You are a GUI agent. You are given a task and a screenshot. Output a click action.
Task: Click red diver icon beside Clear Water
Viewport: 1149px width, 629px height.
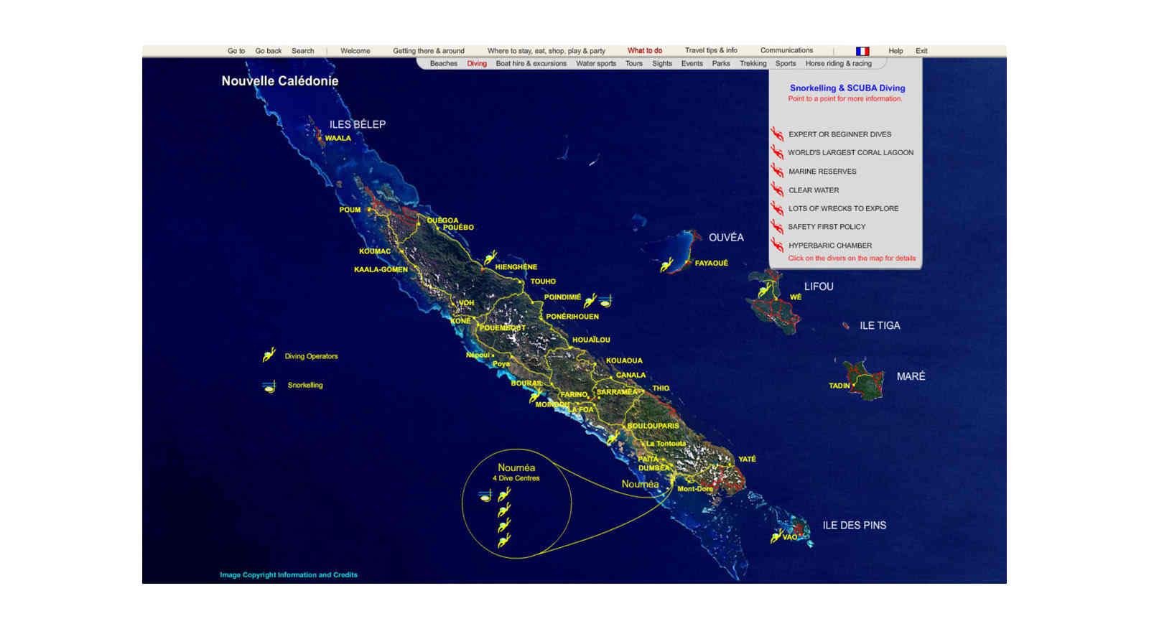(777, 190)
